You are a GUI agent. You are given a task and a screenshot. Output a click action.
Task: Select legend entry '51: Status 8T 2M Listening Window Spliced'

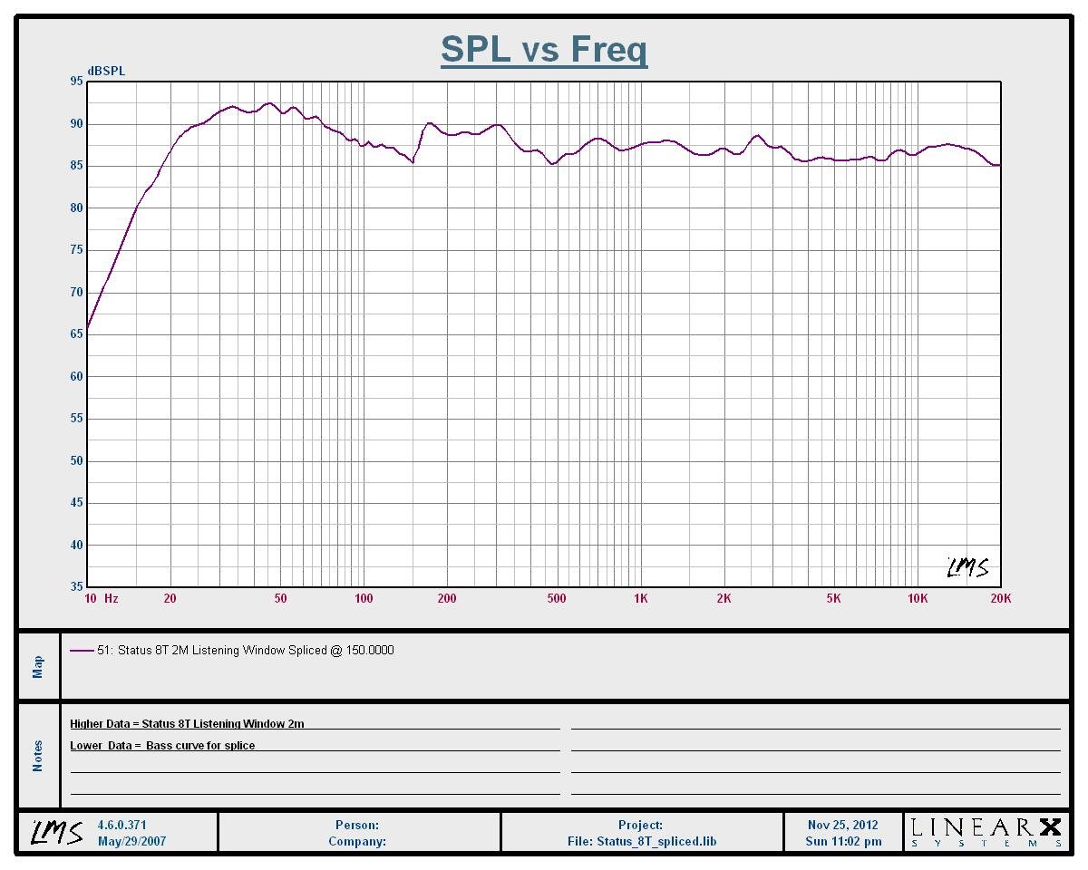(245, 651)
